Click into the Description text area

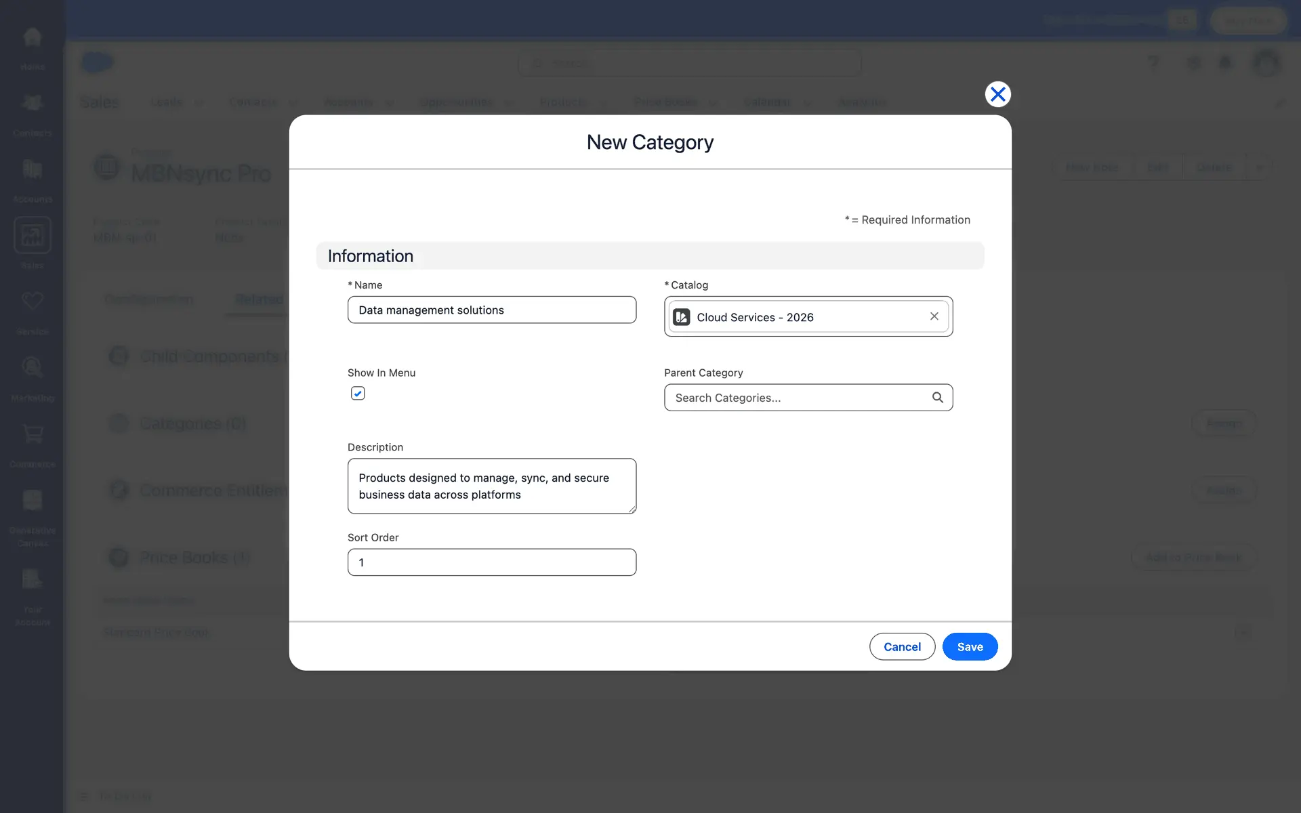tap(491, 486)
